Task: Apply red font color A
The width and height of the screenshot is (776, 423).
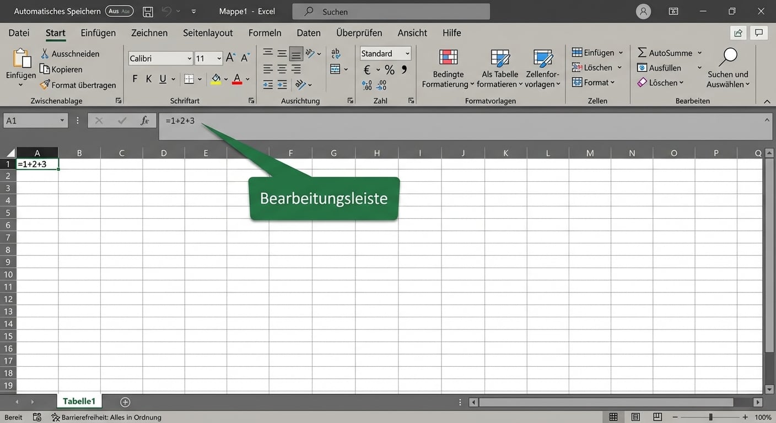Action: click(x=237, y=79)
